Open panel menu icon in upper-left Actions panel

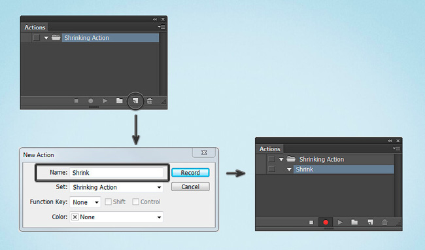click(x=161, y=27)
